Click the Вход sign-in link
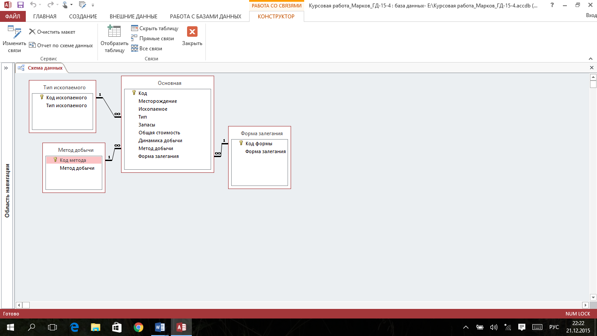This screenshot has width=597, height=336. (591, 16)
